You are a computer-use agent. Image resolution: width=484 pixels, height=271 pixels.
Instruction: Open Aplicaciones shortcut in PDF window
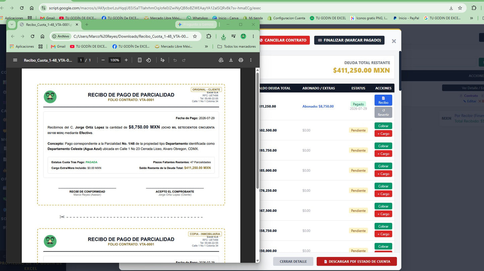22,46
